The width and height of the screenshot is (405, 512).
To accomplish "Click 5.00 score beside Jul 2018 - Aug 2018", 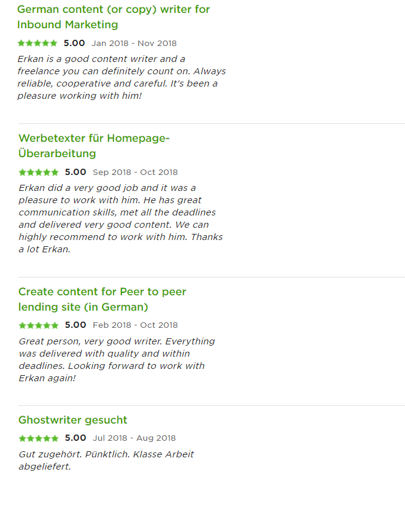I will pyautogui.click(x=75, y=438).
